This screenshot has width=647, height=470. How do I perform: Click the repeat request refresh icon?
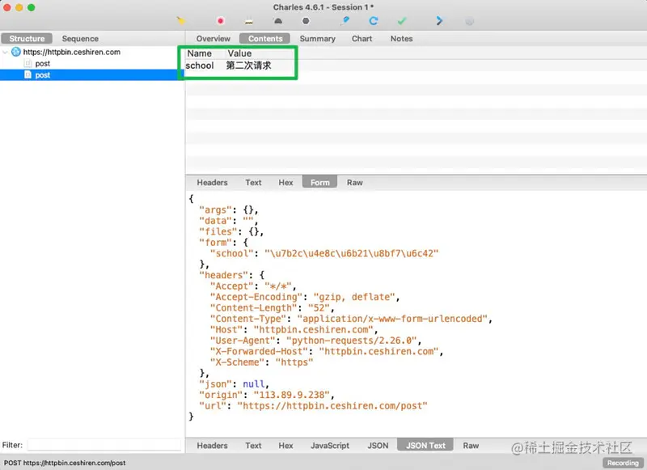[x=374, y=21]
